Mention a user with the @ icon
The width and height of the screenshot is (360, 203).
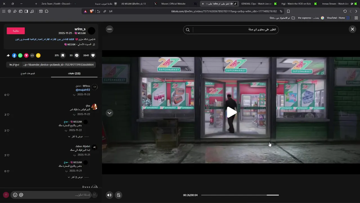click(21, 195)
